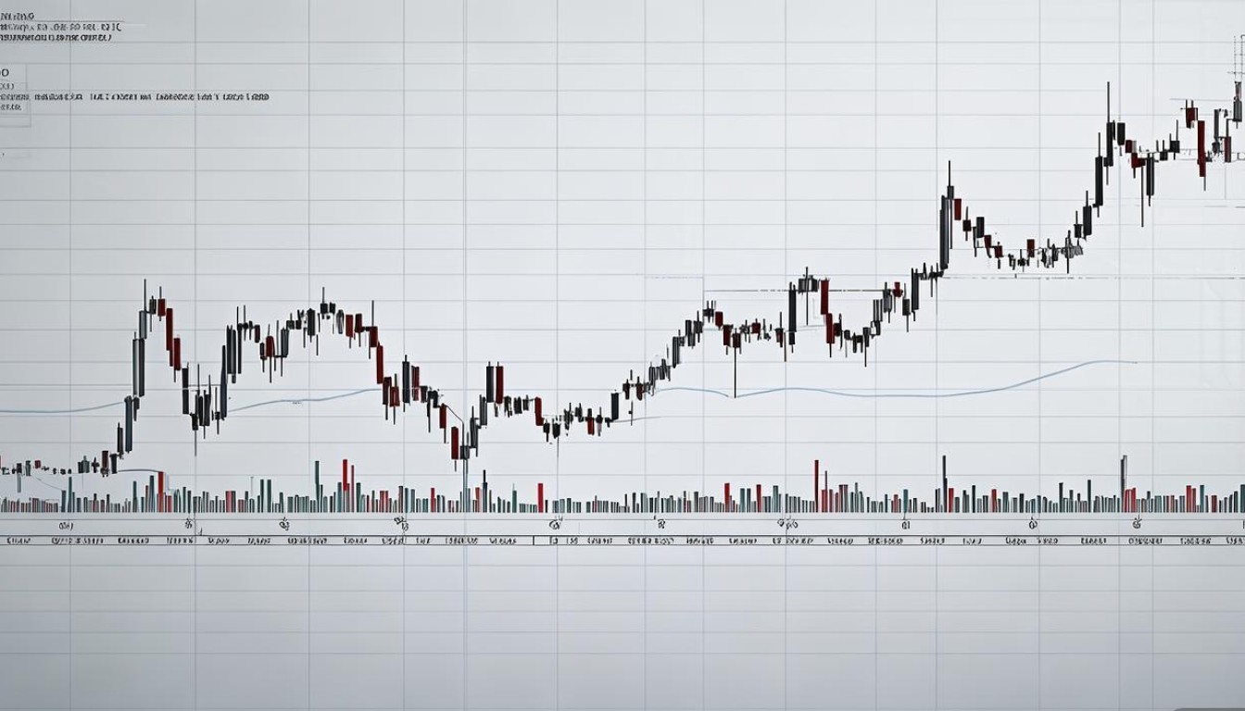Click the first time-axis marker at far left

pyautogui.click(x=65, y=524)
